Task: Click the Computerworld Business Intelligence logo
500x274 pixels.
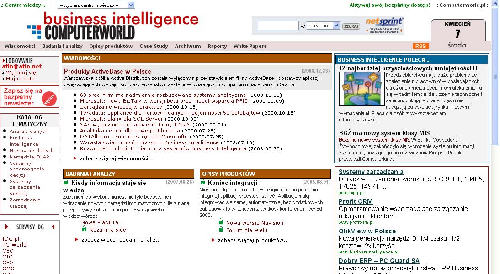Action: pyautogui.click(x=113, y=26)
